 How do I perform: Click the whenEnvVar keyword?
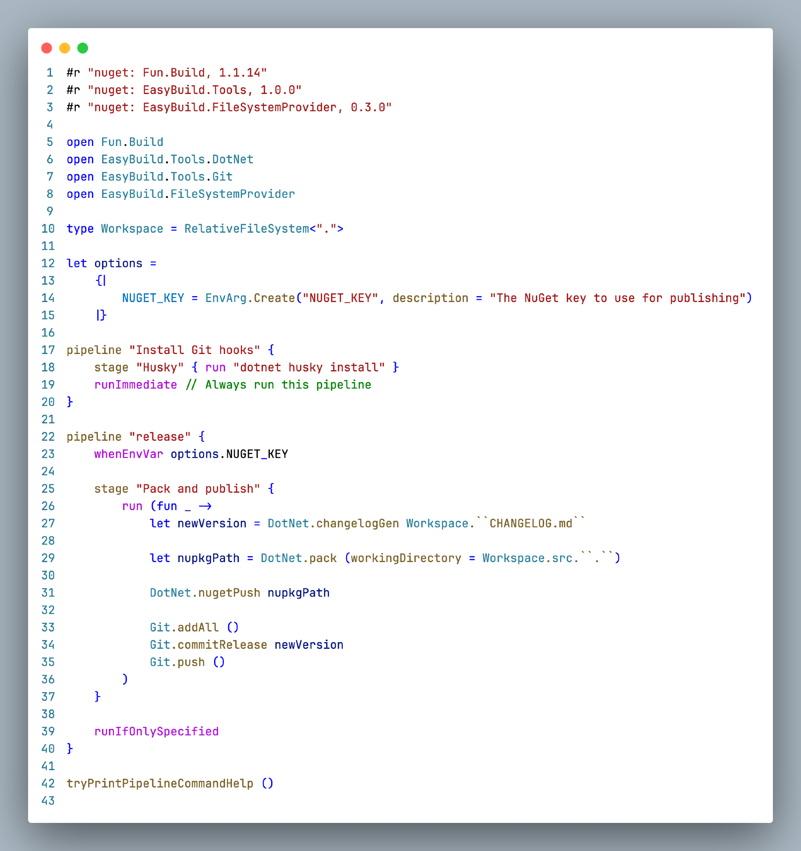(129, 454)
